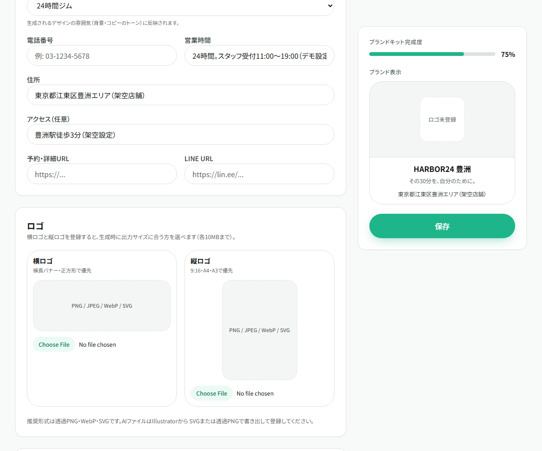The height and width of the screenshot is (451, 542).
Task: Click the 75% completion value
Action: (508, 54)
